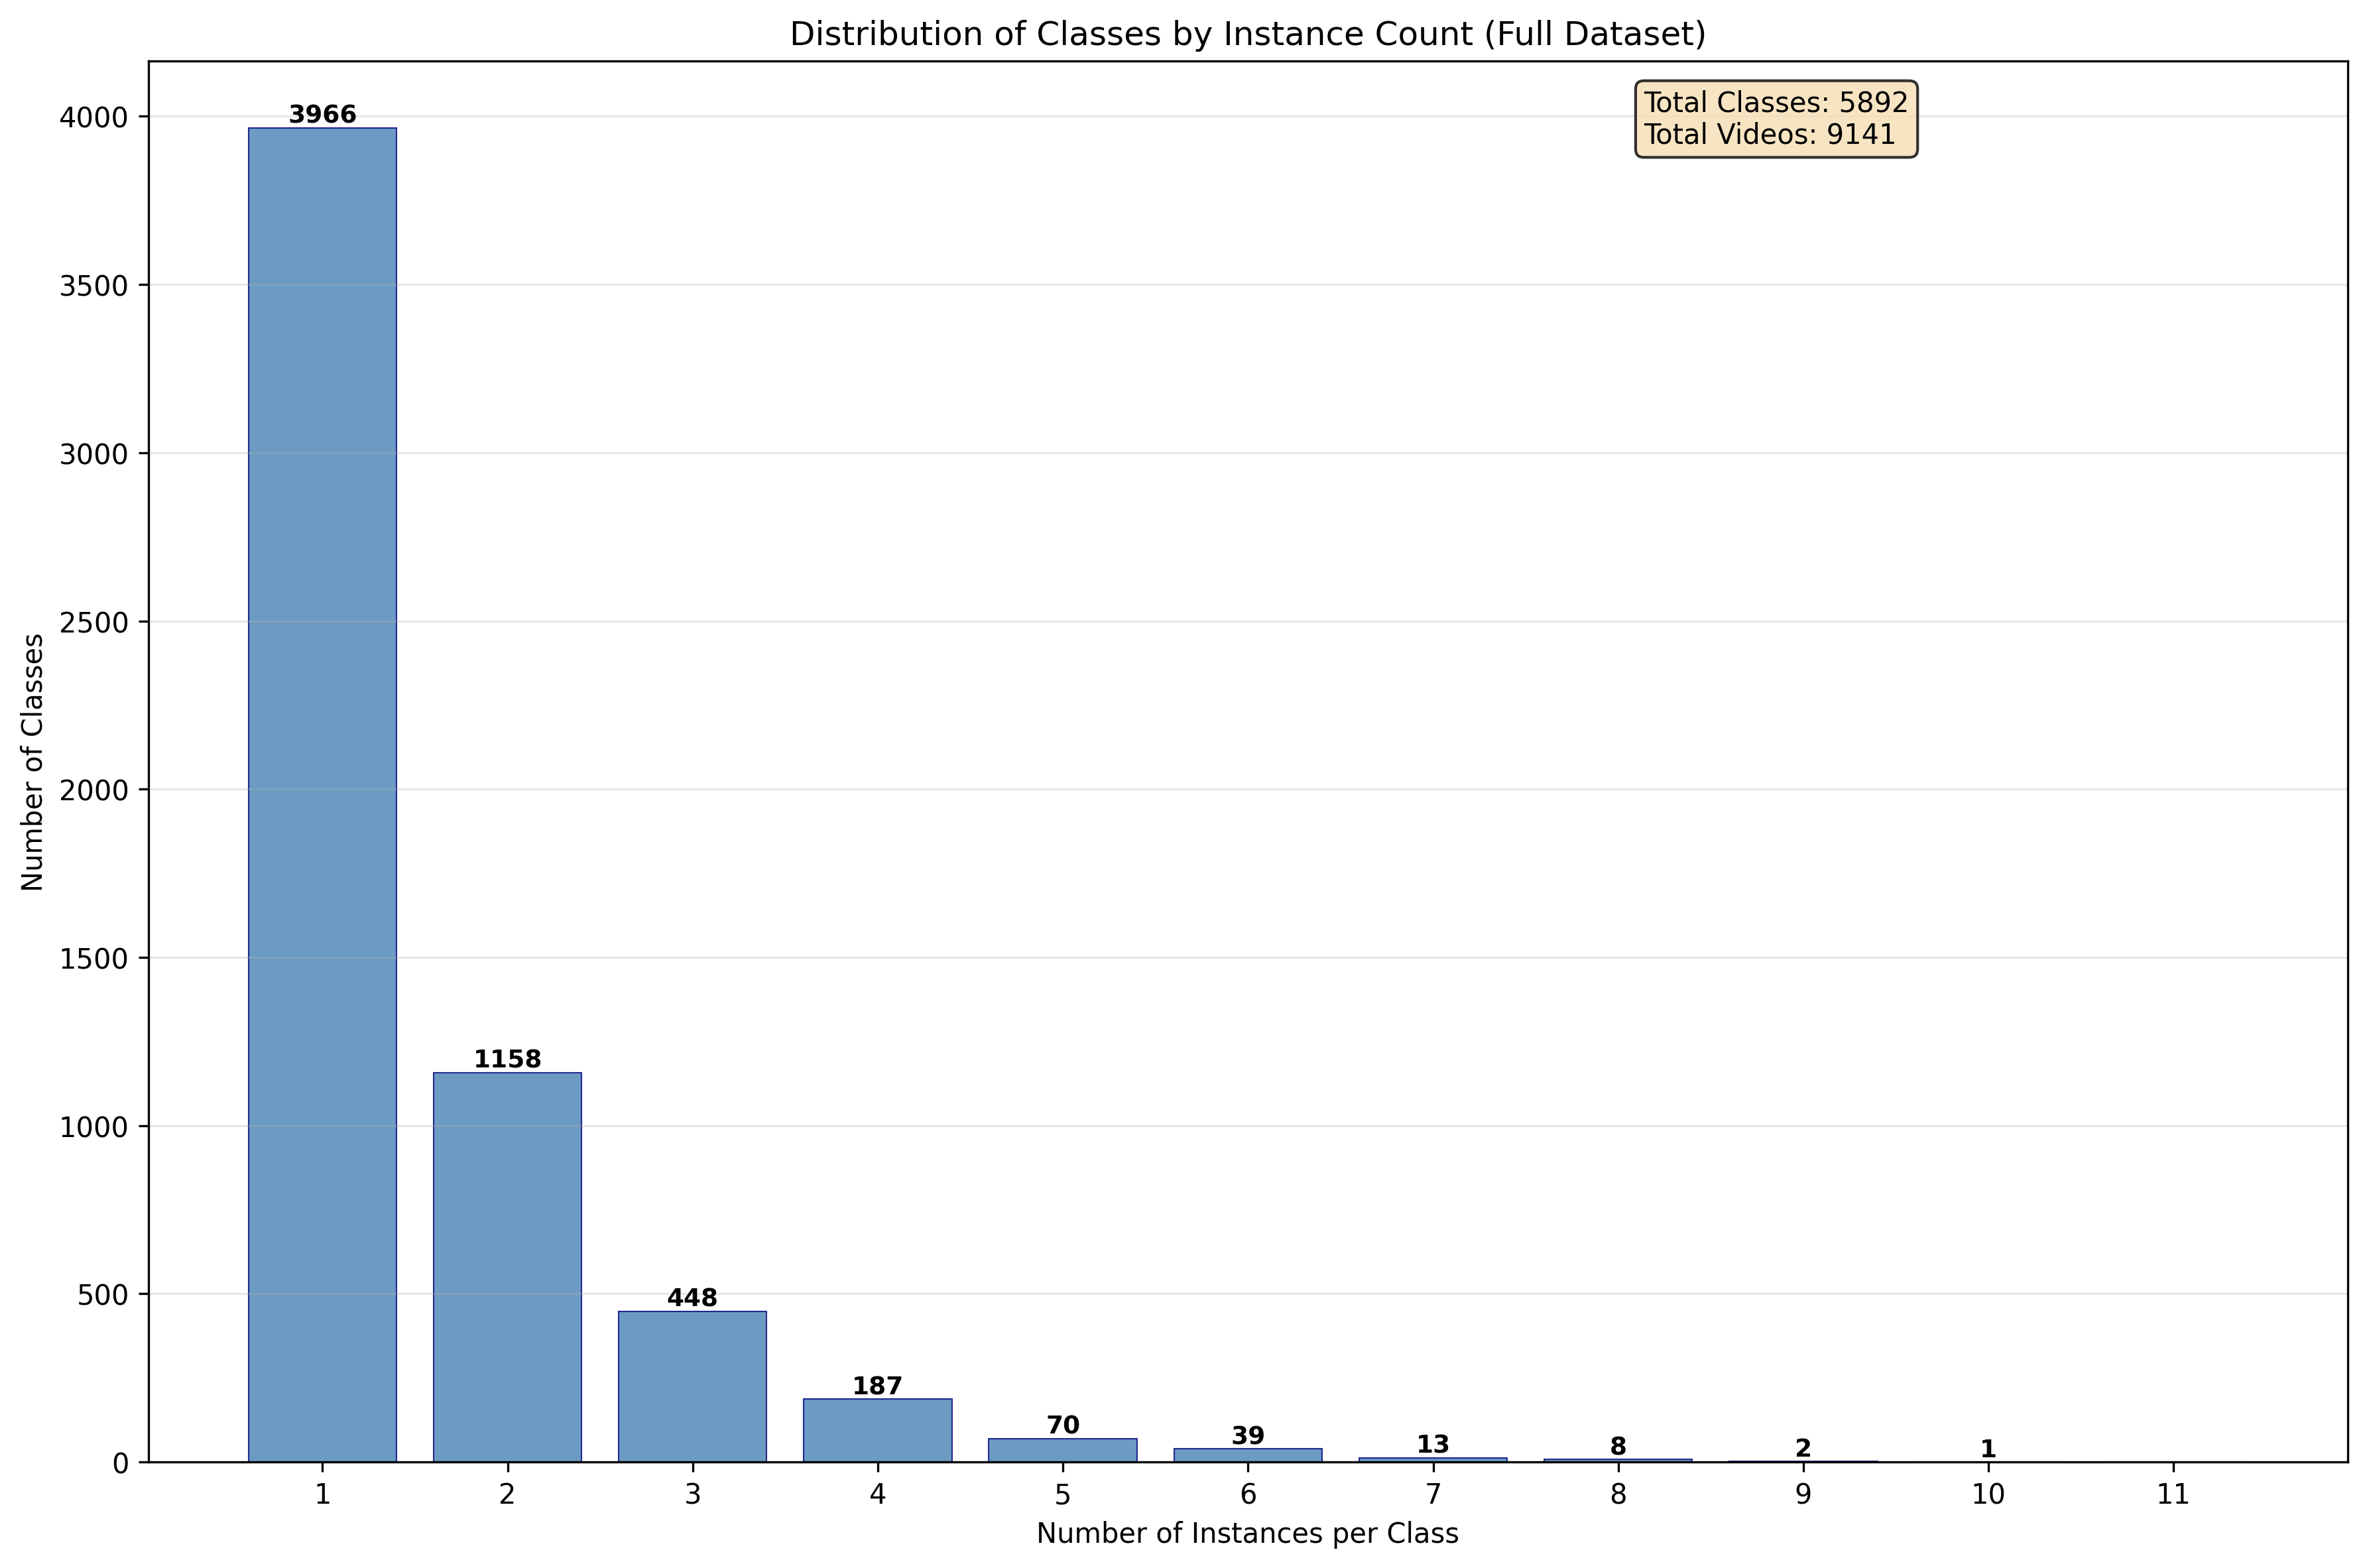Screen dimensions: 2367x1568
Task: Click the bar labeled 1158
Action: [x=507, y=1267]
